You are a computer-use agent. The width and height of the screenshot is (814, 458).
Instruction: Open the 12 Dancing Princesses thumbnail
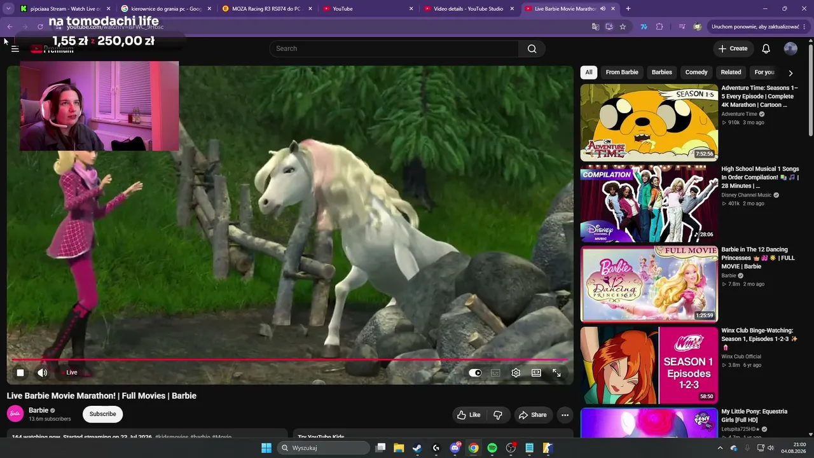pos(649,284)
